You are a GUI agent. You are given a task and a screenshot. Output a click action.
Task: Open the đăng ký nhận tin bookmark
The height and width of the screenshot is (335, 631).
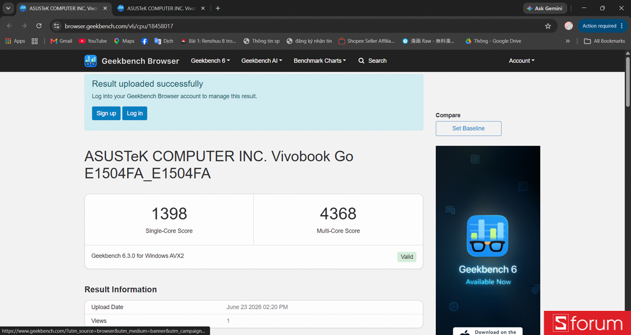pos(309,41)
